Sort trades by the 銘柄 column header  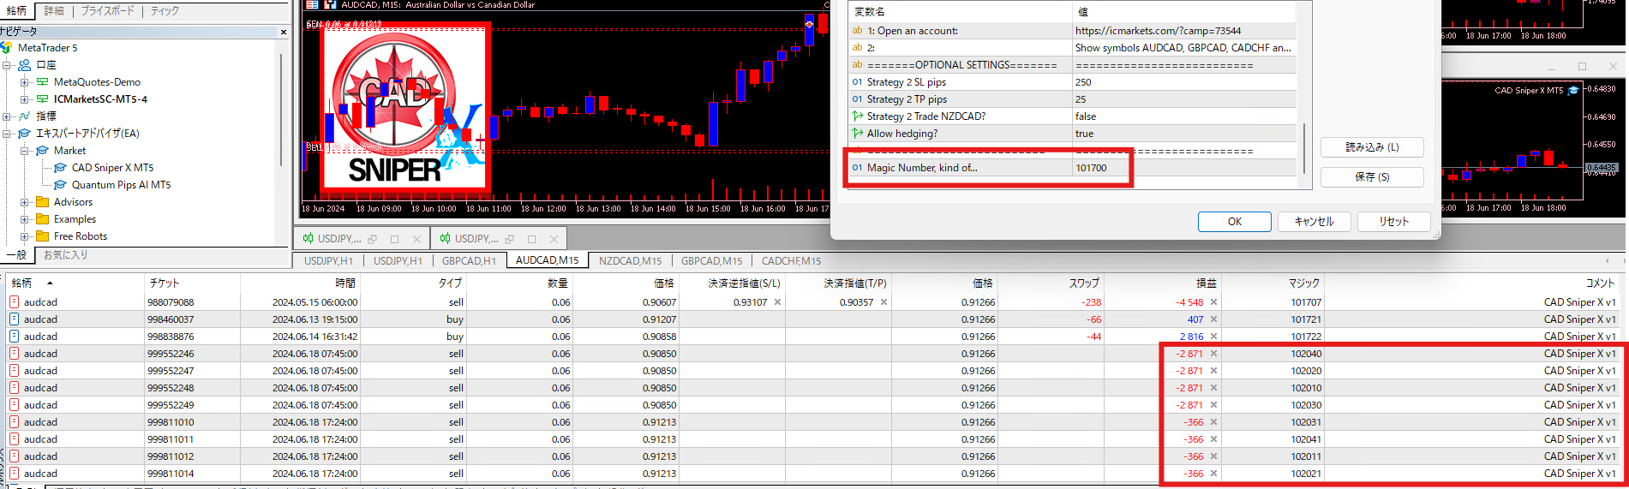tap(75, 283)
